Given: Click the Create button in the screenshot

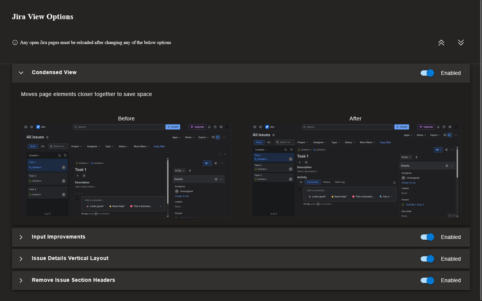Looking at the screenshot, I should coord(402,127).
